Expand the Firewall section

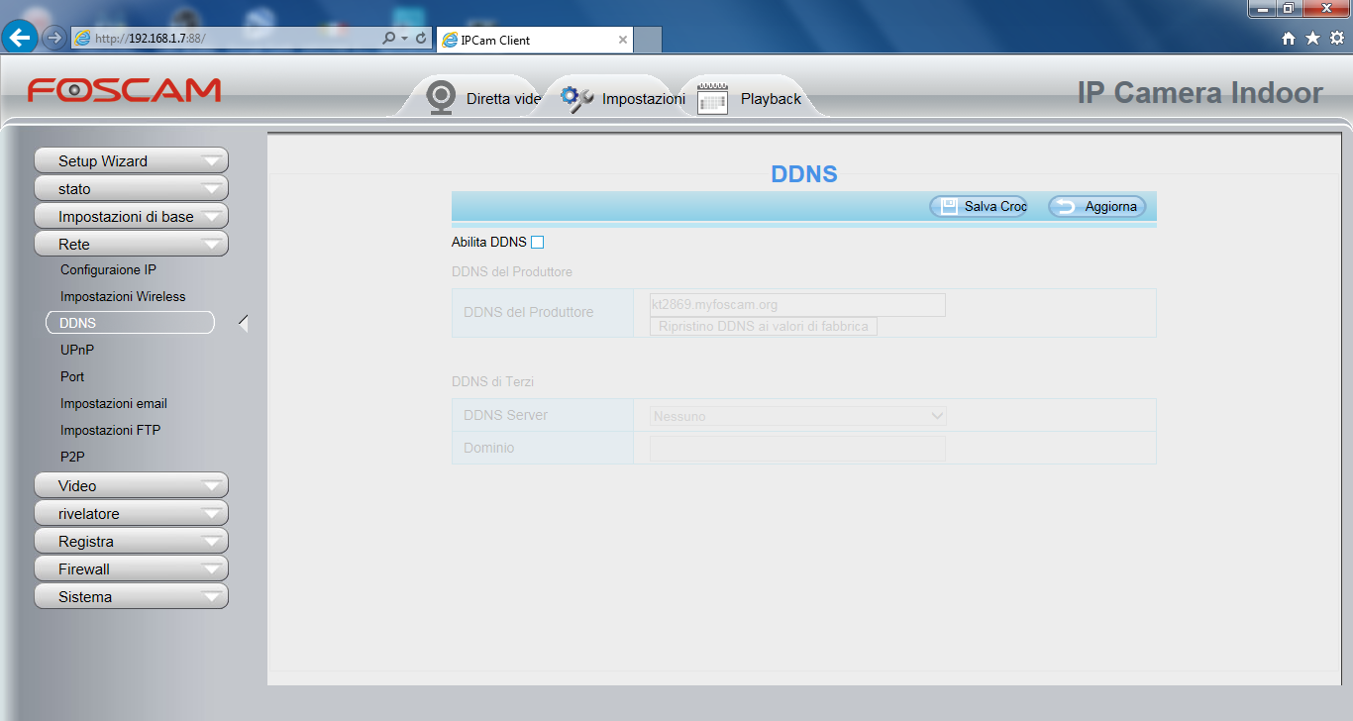click(131, 568)
